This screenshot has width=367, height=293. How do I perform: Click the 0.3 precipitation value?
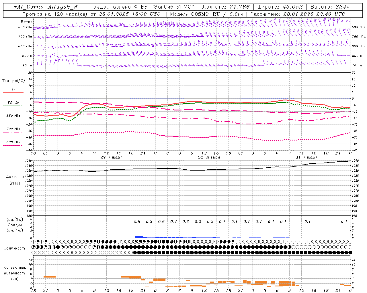149,221
